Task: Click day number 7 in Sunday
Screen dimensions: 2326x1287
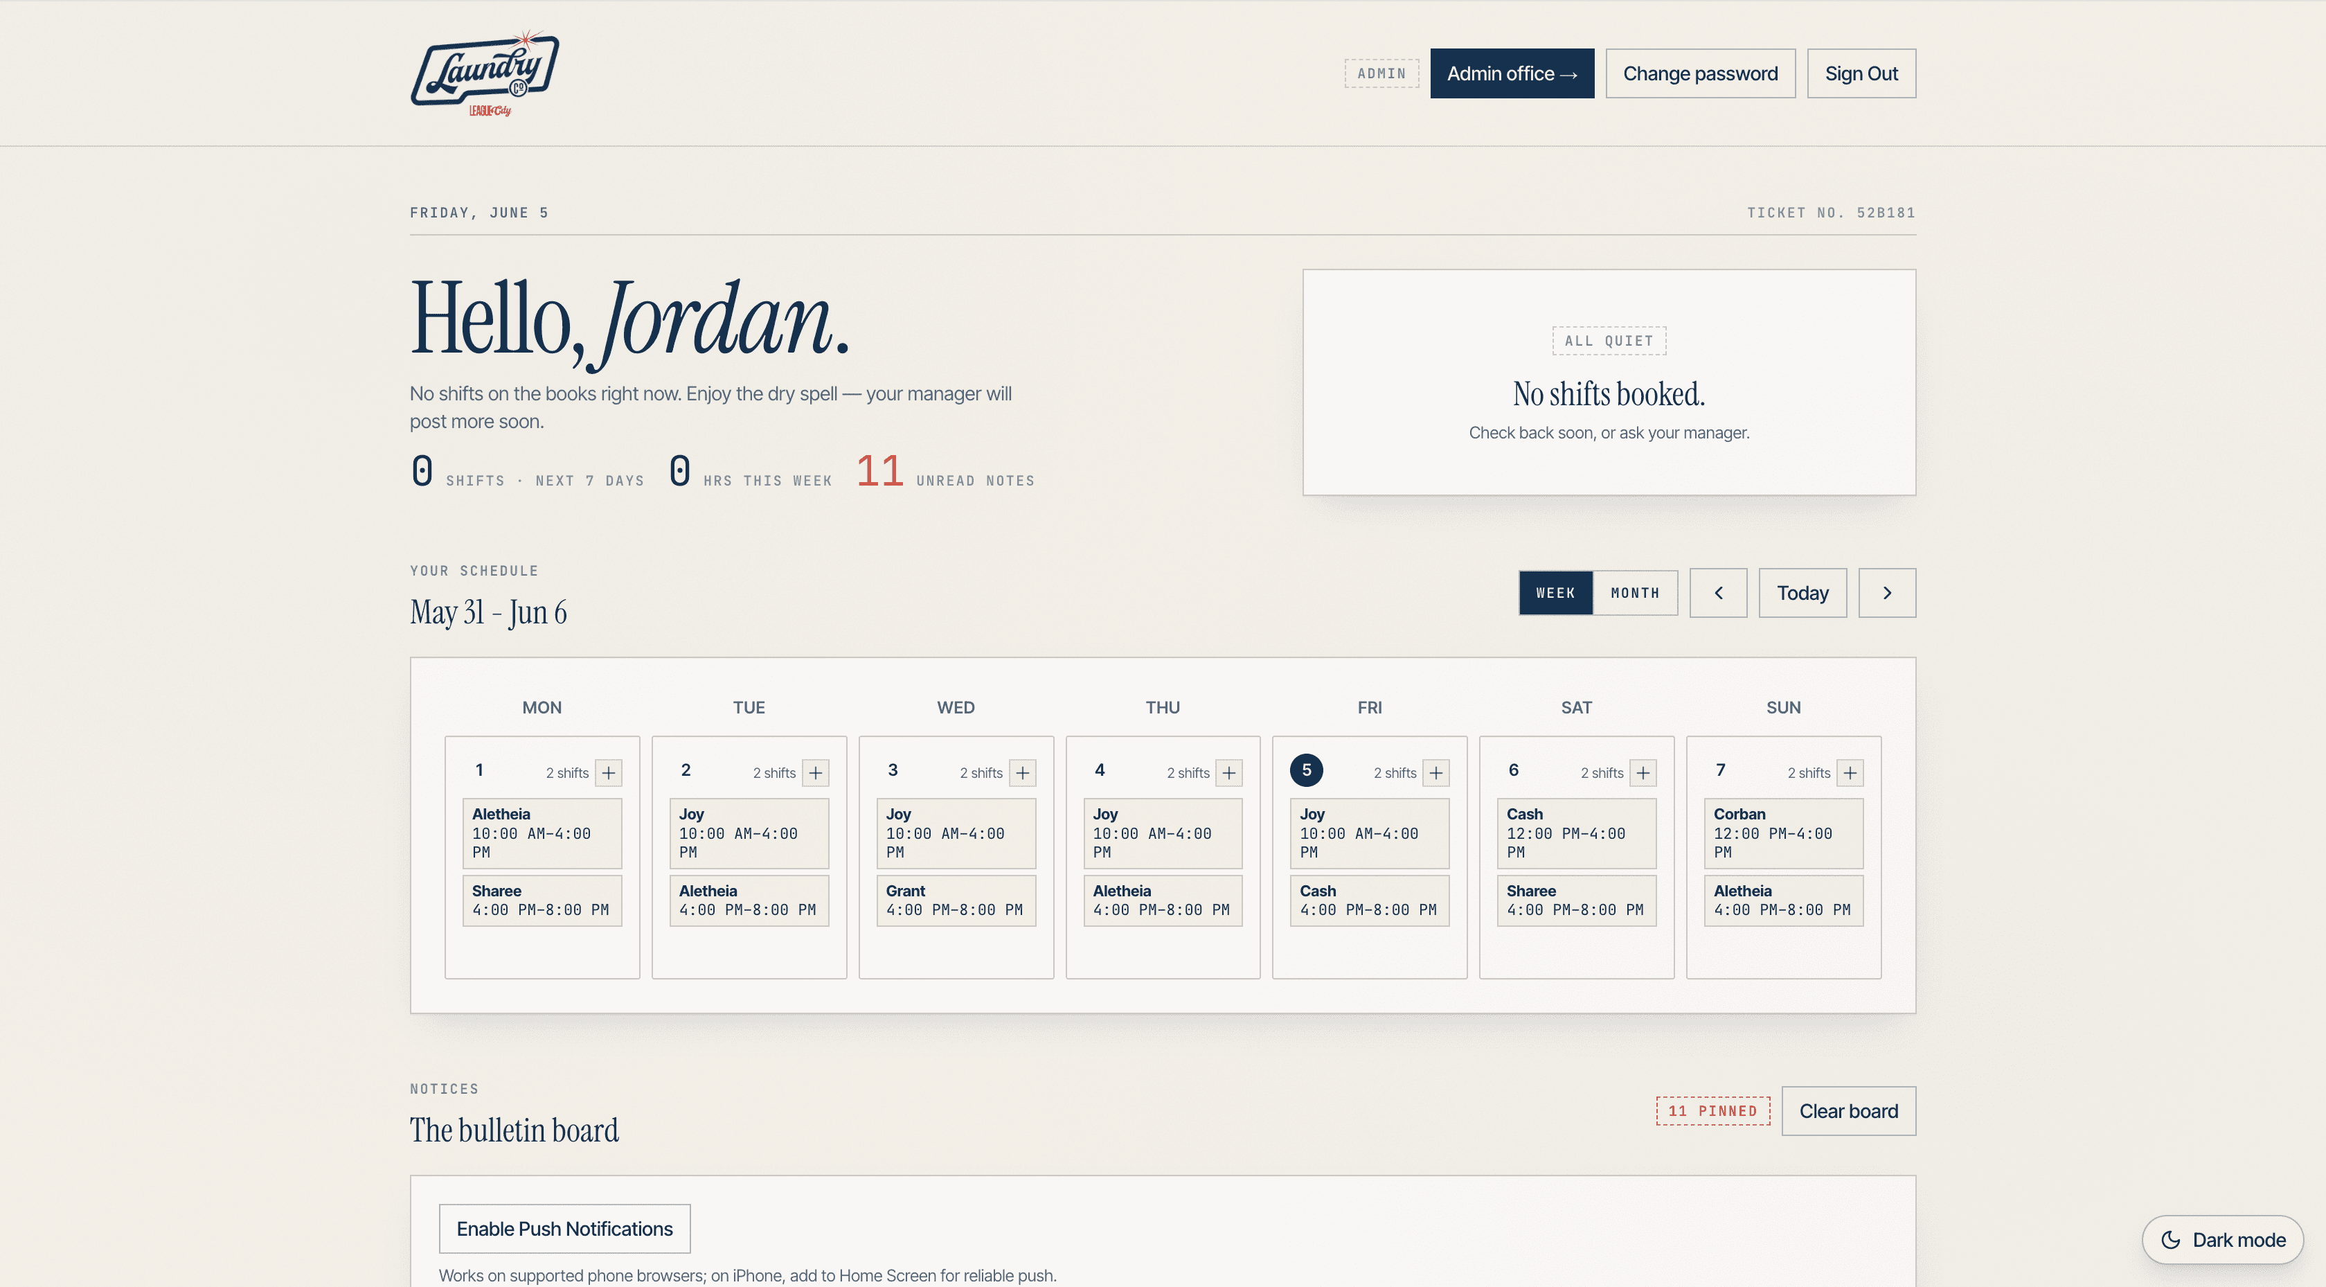Action: coord(1720,770)
